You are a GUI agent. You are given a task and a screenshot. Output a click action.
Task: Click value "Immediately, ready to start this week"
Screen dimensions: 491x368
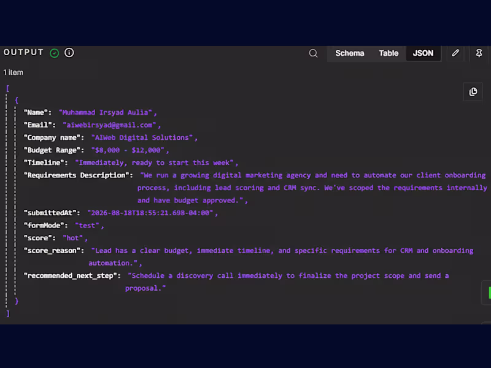(x=154, y=163)
